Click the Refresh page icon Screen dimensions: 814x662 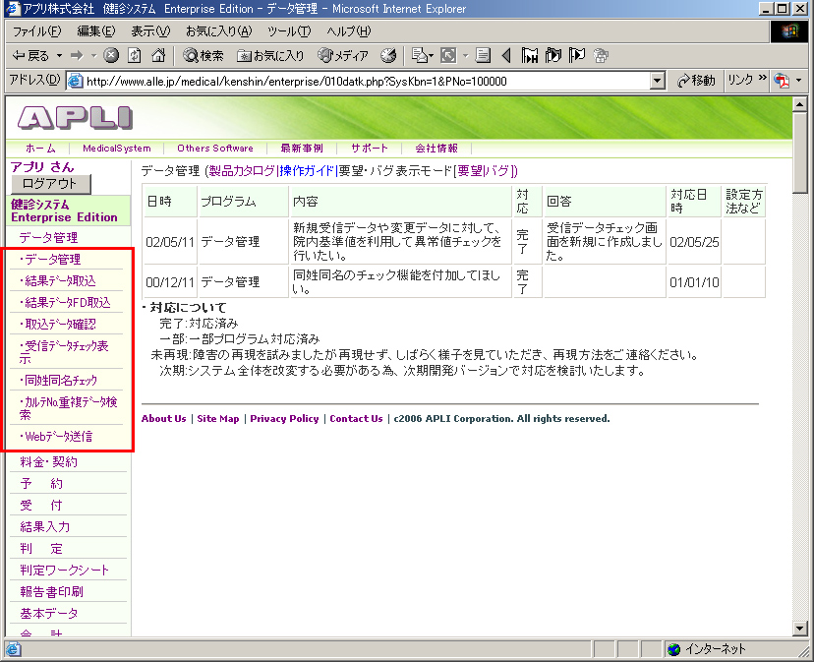pyautogui.click(x=134, y=56)
